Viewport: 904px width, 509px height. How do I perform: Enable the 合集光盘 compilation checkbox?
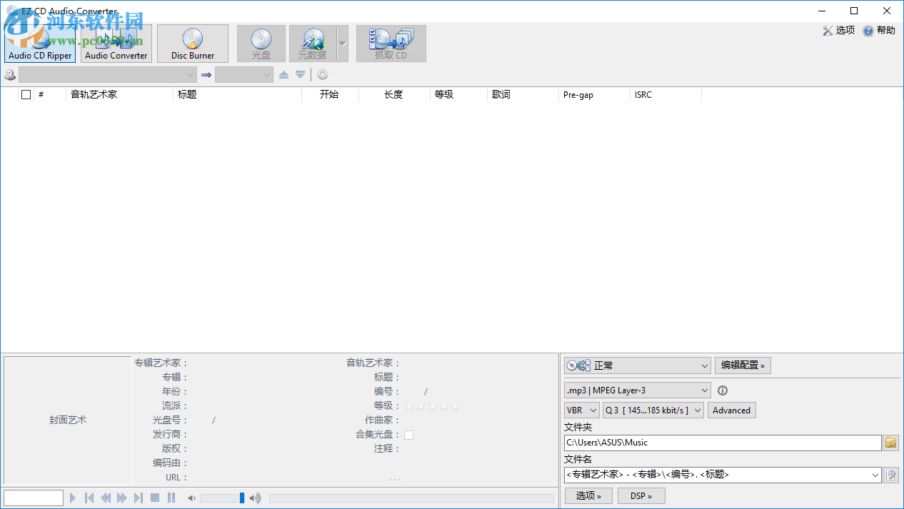410,434
